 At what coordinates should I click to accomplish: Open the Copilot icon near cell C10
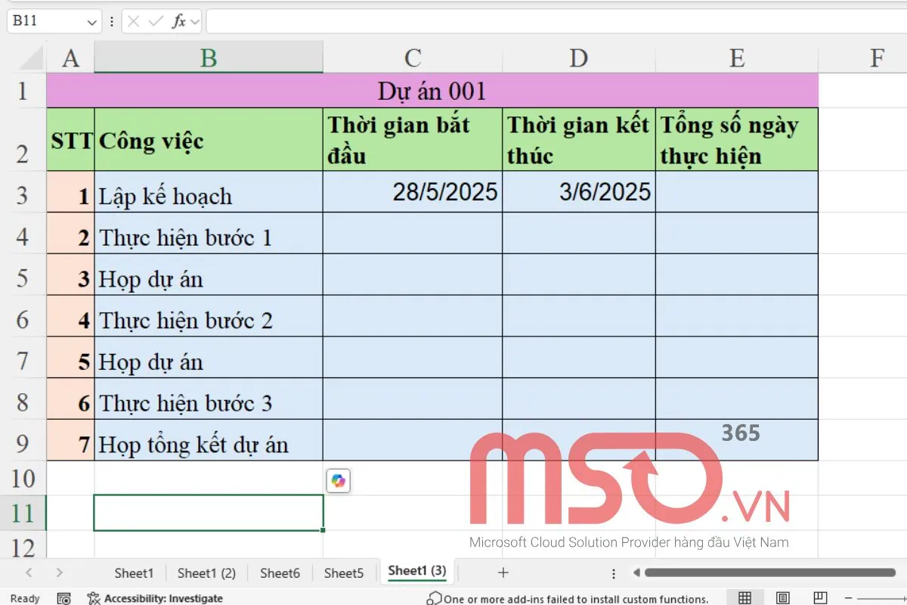pos(338,480)
